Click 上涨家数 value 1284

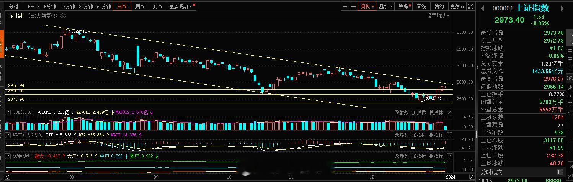[558, 117]
